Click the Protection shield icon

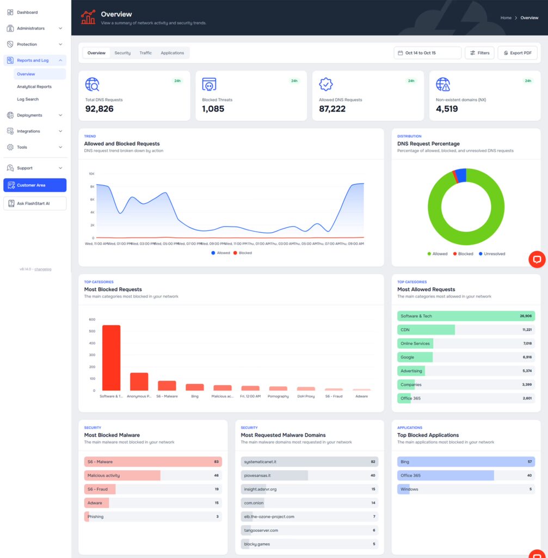tap(10, 44)
